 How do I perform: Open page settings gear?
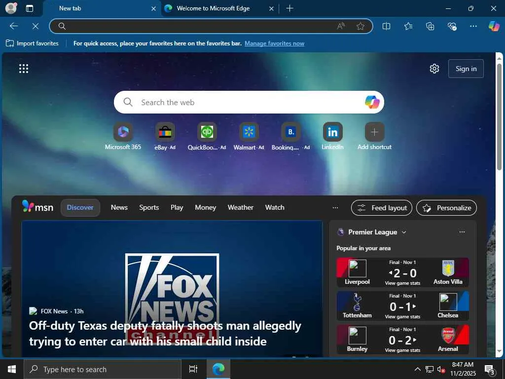pyautogui.click(x=434, y=68)
